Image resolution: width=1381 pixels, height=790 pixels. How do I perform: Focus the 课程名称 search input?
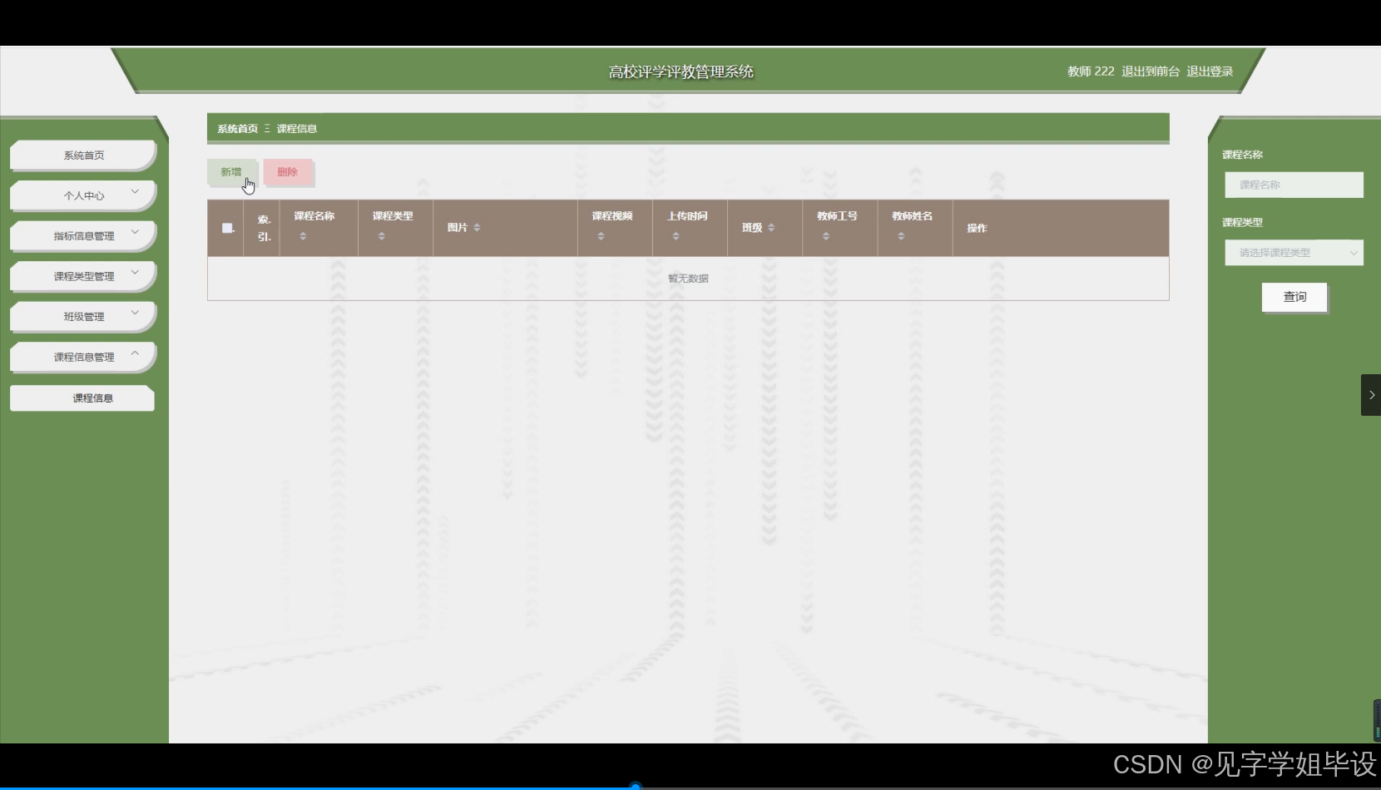click(x=1294, y=185)
